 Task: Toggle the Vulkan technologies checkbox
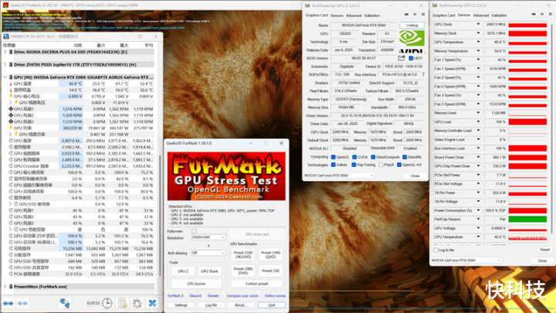tap(333, 165)
